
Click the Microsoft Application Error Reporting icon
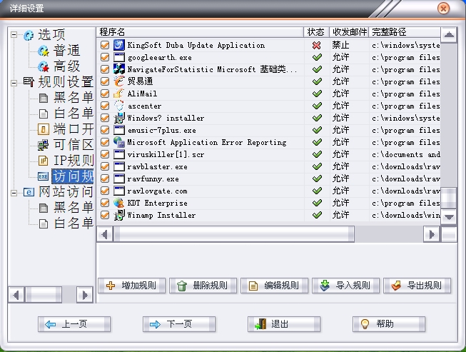119,142
